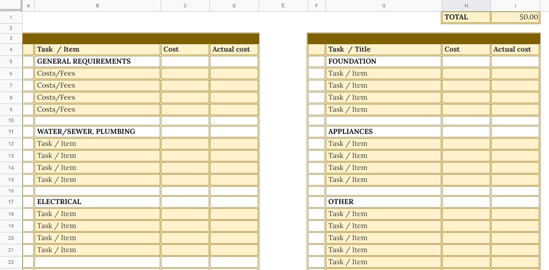The image size is (549, 270).
Task: Select the WATER/SEWER, PLUMBING header cell
Action: [x=97, y=131]
